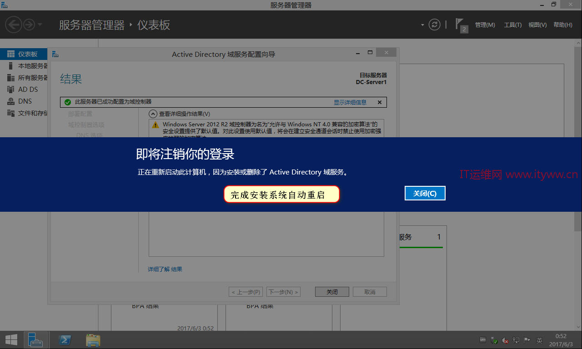Click the 上一步(P) button in the wizard

tap(246, 292)
